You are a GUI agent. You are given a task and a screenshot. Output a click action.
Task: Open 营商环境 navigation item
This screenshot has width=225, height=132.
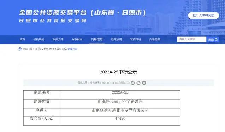(136, 39)
